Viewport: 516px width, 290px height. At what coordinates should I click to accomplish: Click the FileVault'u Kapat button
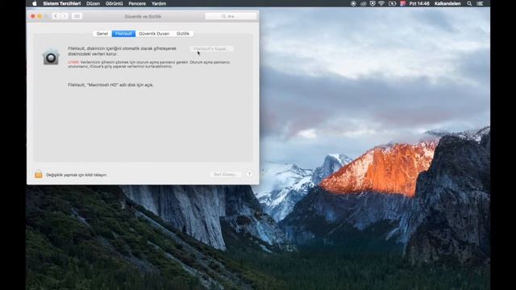(211, 48)
